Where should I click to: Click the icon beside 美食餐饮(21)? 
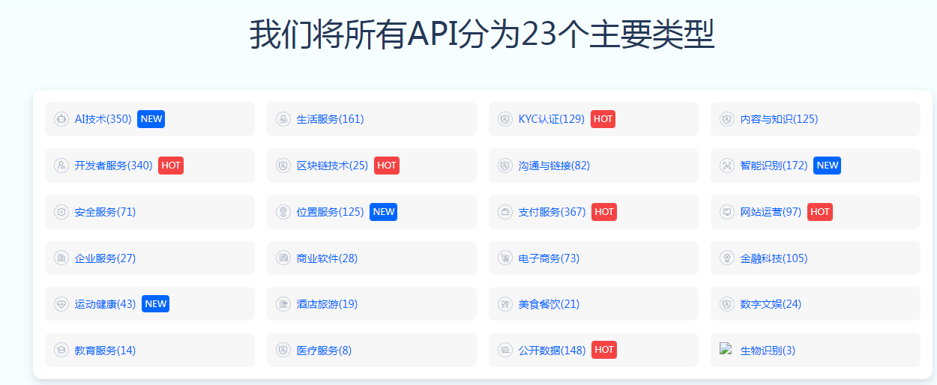[505, 304]
